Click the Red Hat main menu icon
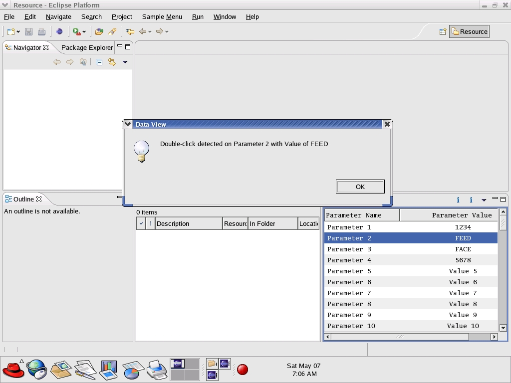 [x=13, y=370]
